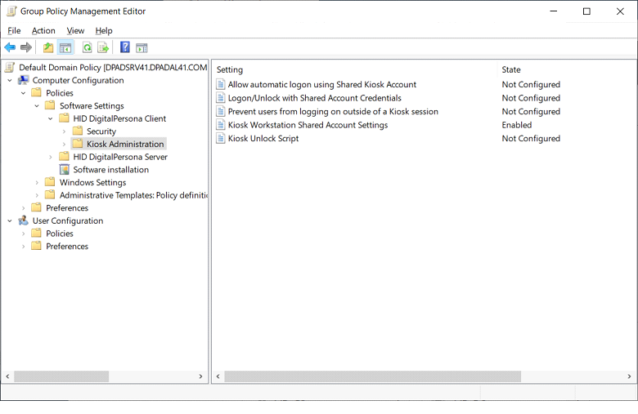Expand the HID DigitalPersona Server node
The height and width of the screenshot is (414, 638).
pos(51,157)
